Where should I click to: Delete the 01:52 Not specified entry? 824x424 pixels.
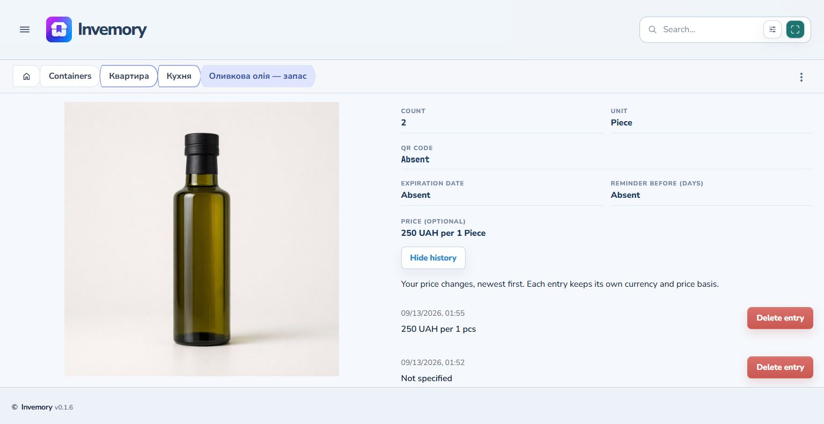point(780,367)
